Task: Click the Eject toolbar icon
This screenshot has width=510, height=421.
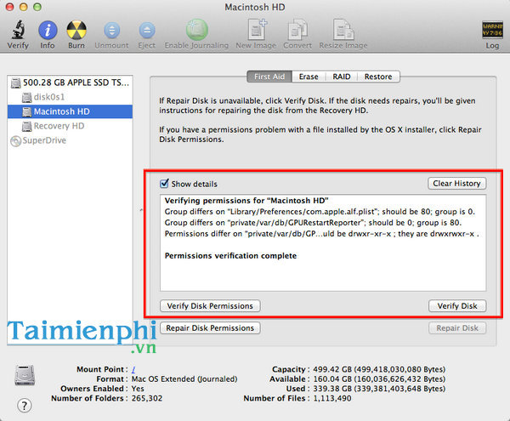Action: coord(147,31)
